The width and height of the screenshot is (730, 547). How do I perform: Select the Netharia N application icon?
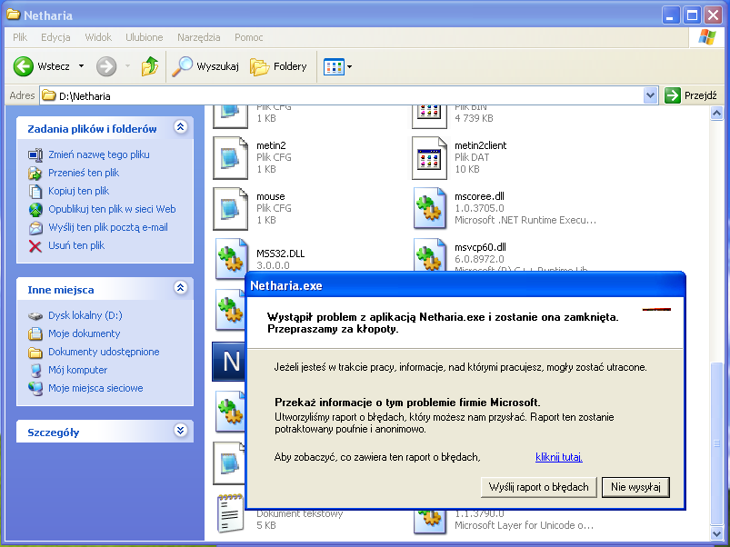point(228,362)
